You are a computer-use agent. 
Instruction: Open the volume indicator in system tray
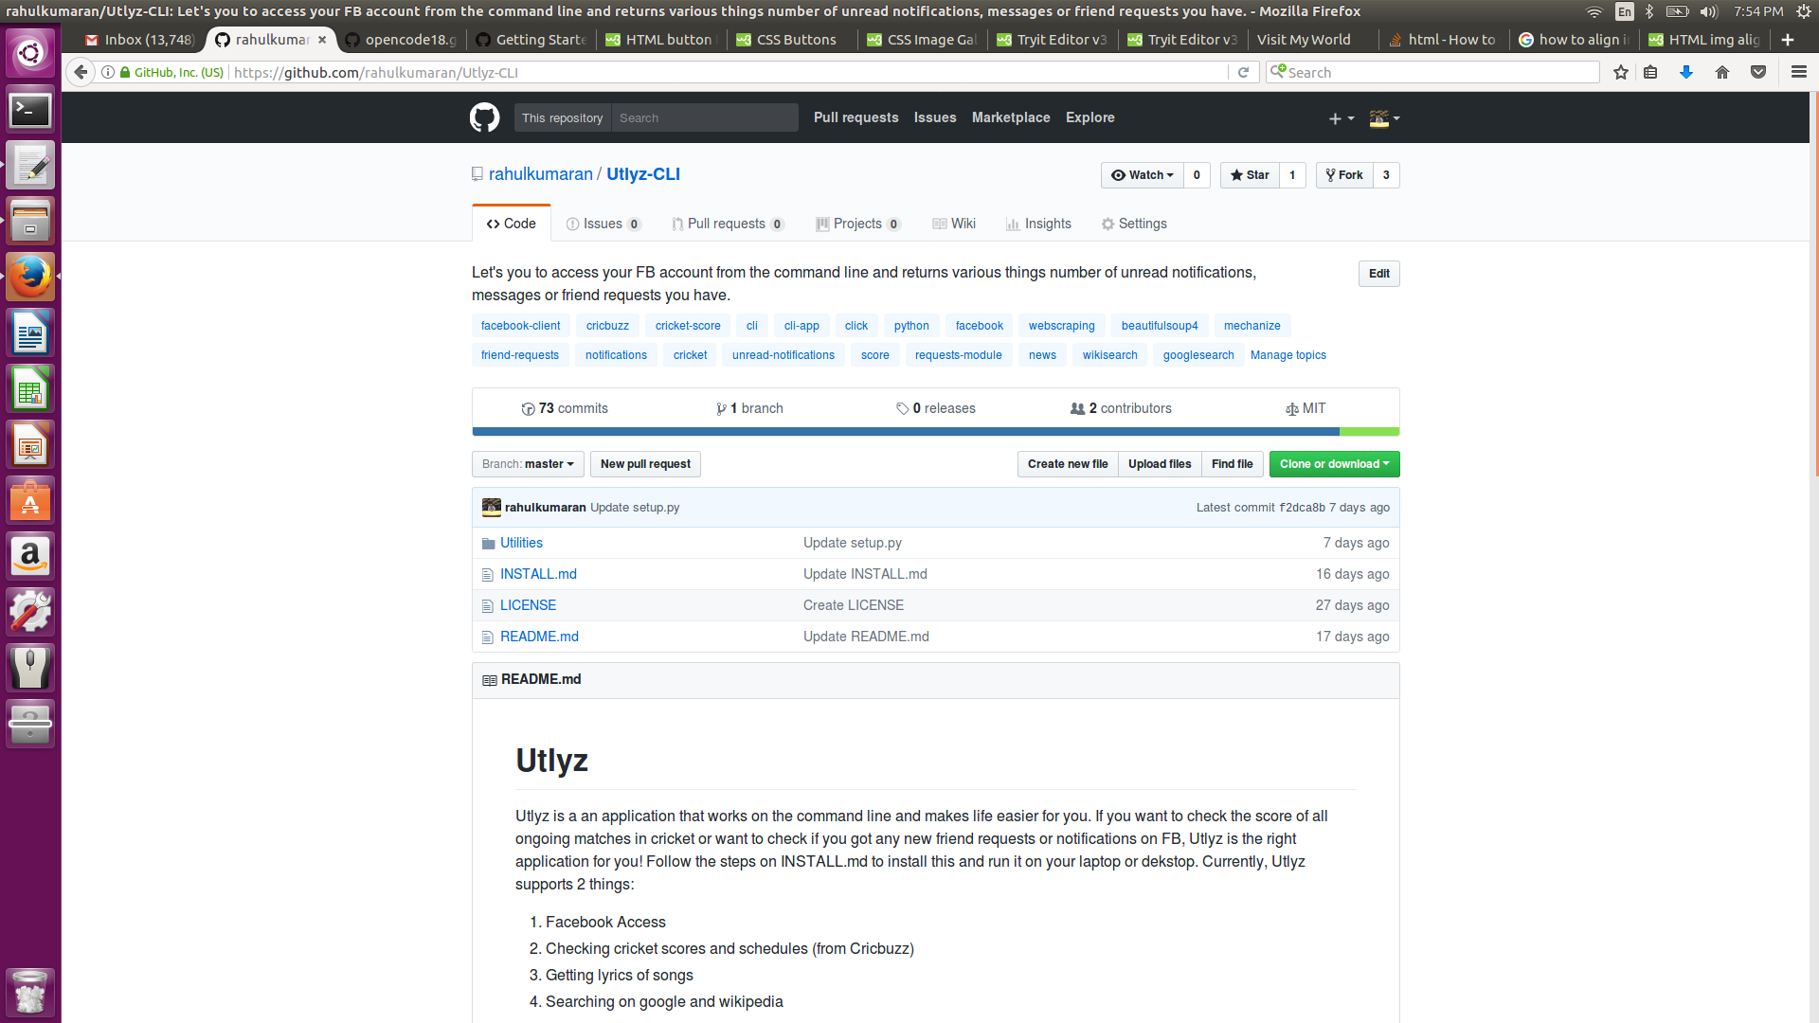coord(1708,11)
